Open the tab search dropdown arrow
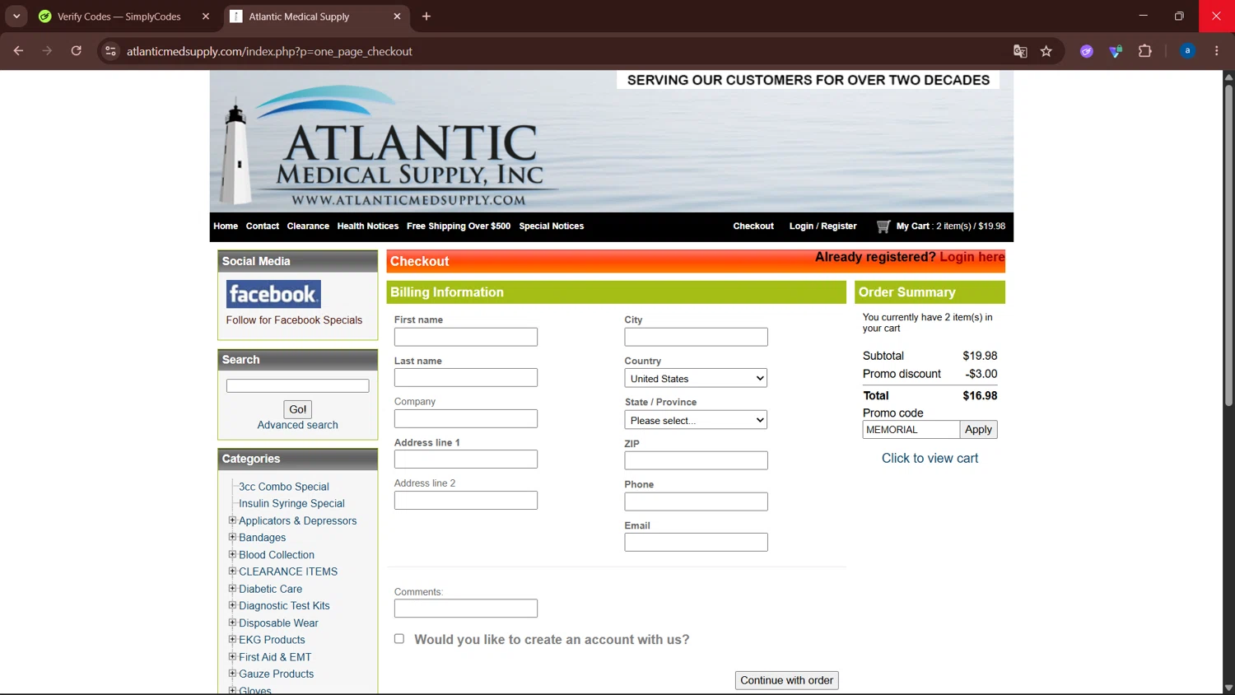This screenshot has height=695, width=1235. (x=16, y=16)
